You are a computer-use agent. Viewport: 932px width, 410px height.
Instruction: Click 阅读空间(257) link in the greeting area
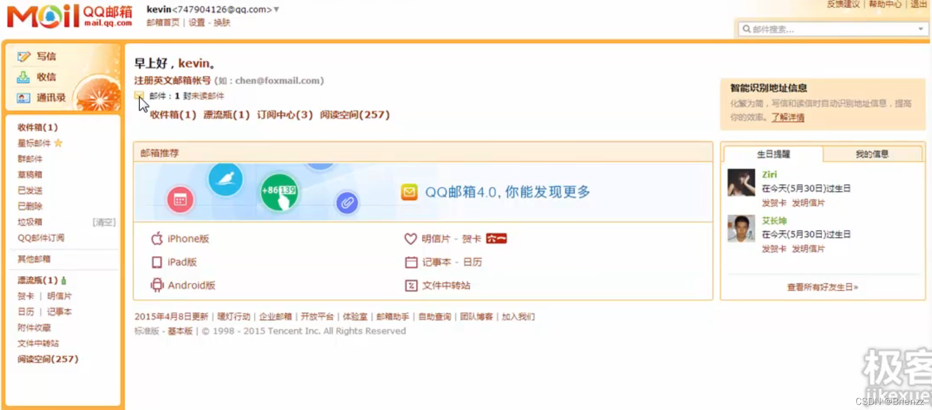click(x=355, y=114)
